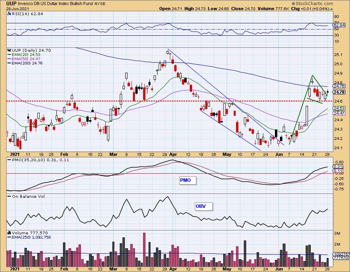Click the 3M volume axis label
The width and height of the screenshot is (350, 272).
tap(337, 234)
